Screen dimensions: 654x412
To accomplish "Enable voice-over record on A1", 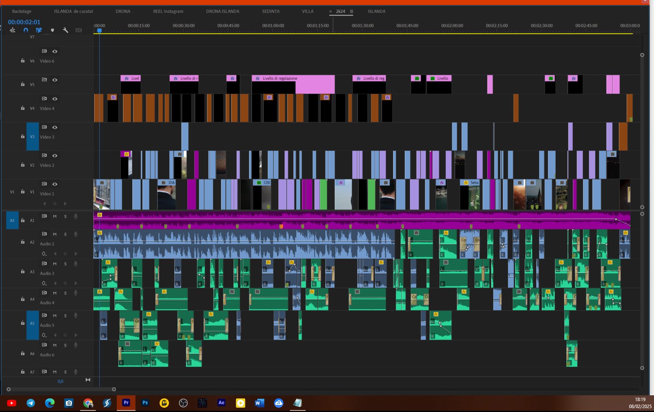I will click(x=75, y=216).
